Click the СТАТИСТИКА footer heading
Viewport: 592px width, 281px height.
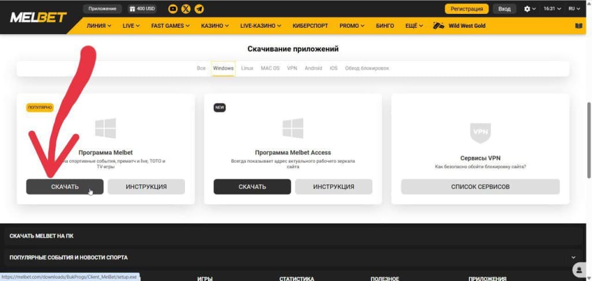pos(297,279)
